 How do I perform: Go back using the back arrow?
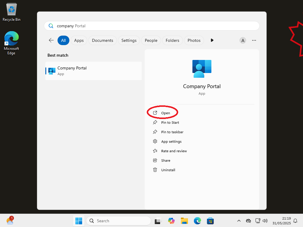point(51,40)
